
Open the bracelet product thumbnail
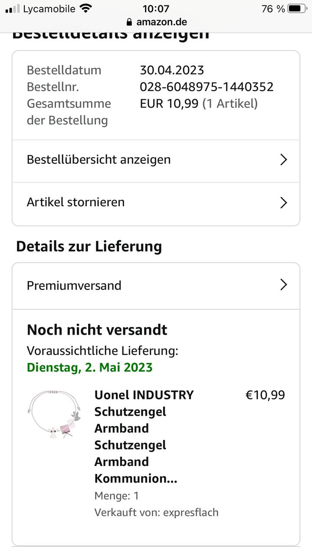pyautogui.click(x=55, y=414)
